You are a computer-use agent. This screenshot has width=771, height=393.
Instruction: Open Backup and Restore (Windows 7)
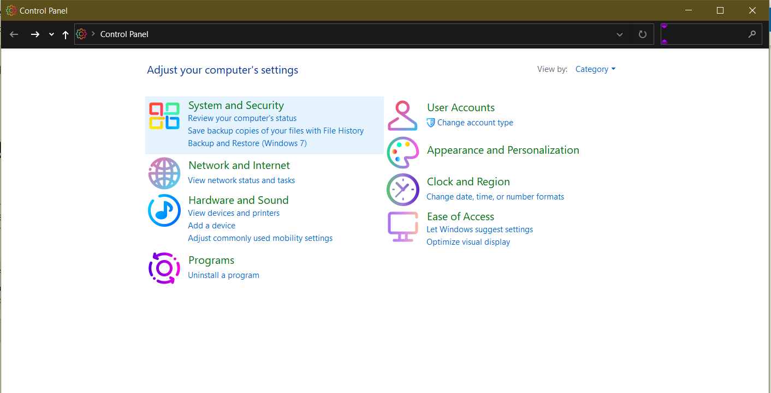247,143
